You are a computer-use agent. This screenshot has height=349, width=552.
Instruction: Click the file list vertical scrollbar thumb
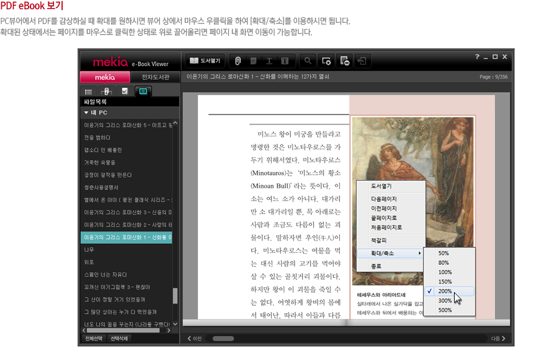click(x=176, y=296)
